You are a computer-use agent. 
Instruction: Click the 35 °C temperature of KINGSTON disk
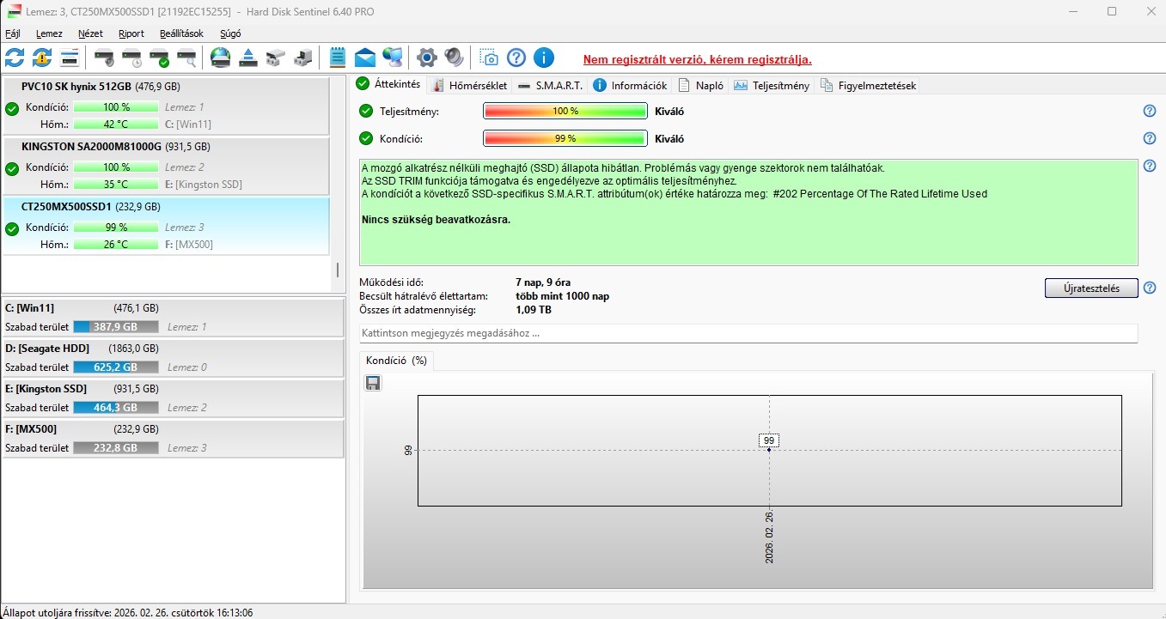coord(115,185)
